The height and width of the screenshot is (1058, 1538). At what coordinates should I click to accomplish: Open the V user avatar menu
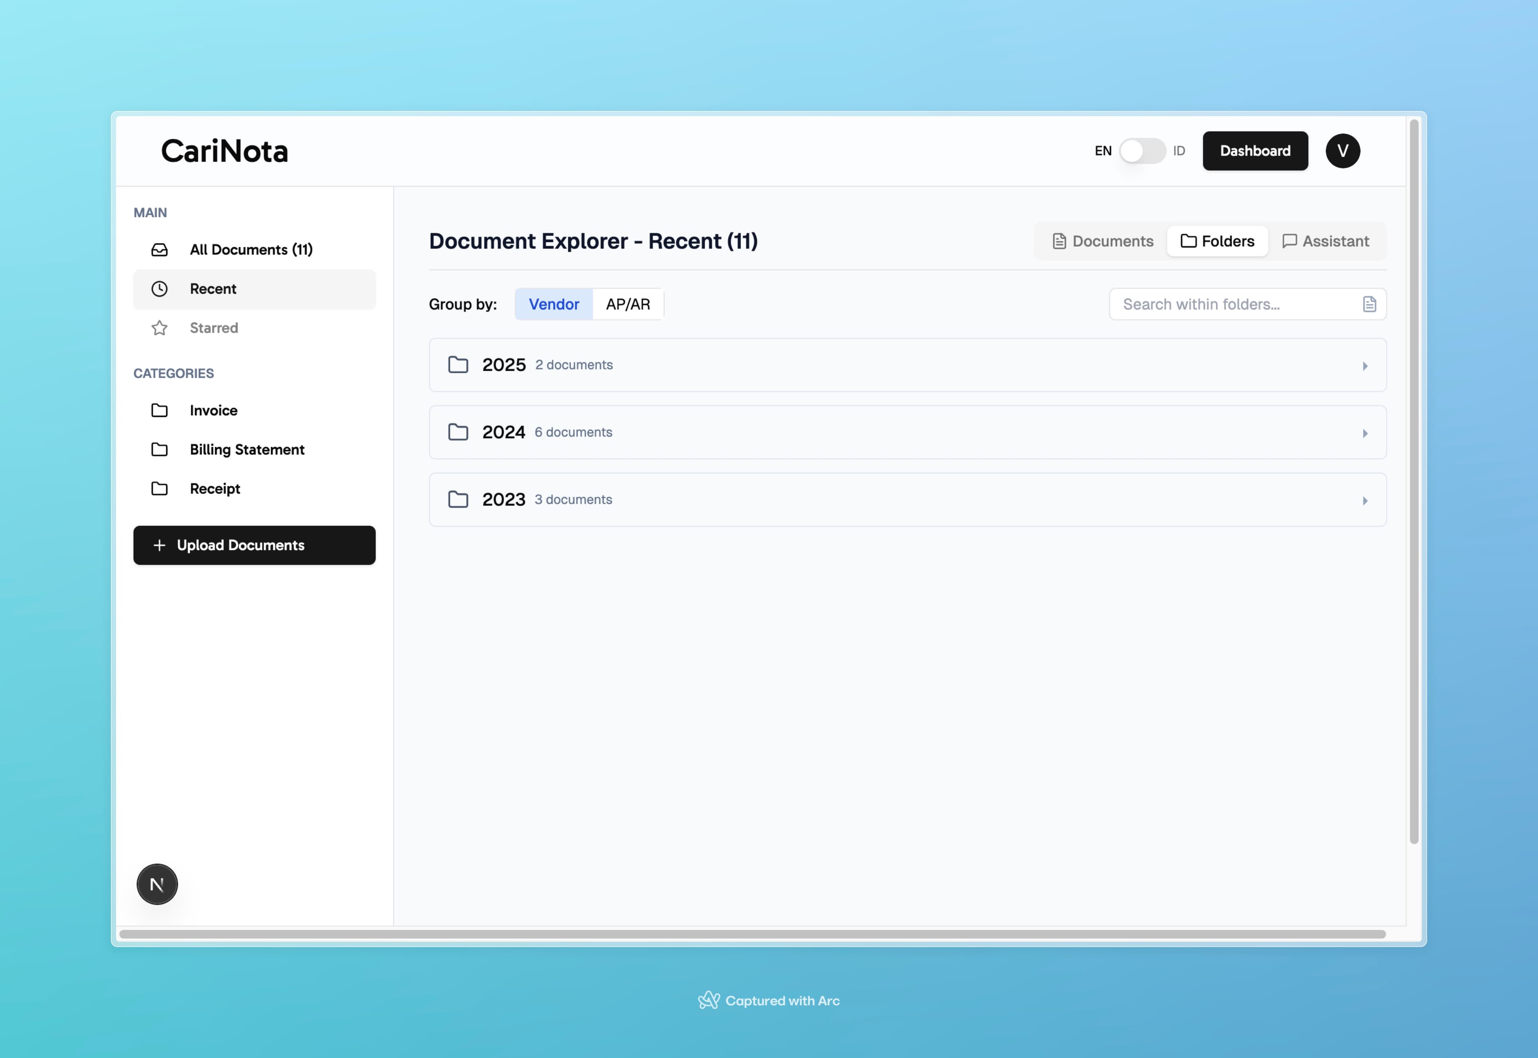coord(1343,151)
